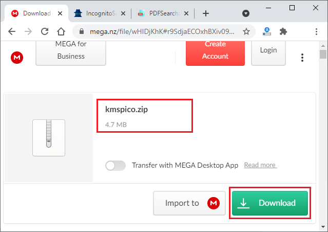Switch to the PDFSearch tab

163,13
